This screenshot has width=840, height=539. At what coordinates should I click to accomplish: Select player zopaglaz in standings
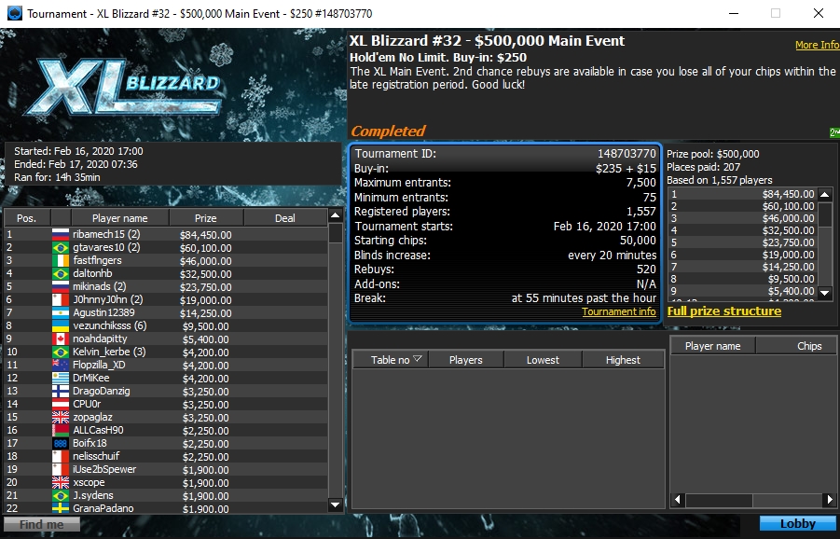[166, 418]
